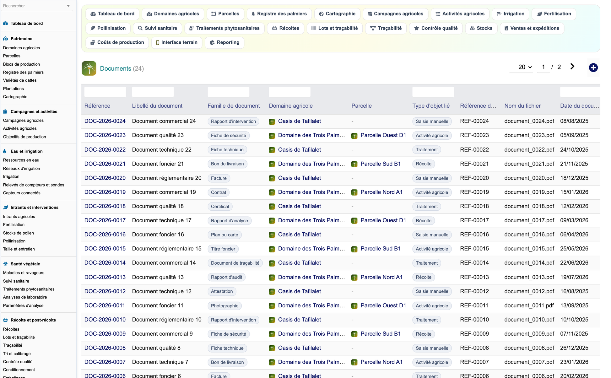Click the feather icon of Pollinisation button
611x378 pixels.
click(93, 28)
